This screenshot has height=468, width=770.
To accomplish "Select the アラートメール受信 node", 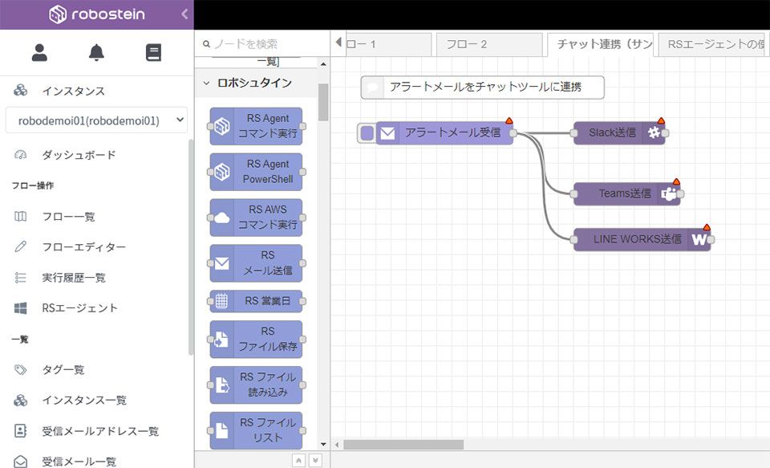I will tap(444, 133).
